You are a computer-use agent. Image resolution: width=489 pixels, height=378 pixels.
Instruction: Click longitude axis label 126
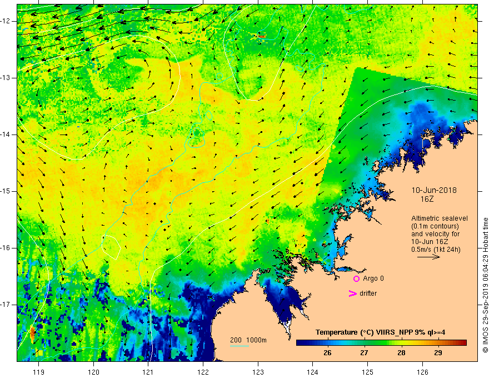pos(422,372)
